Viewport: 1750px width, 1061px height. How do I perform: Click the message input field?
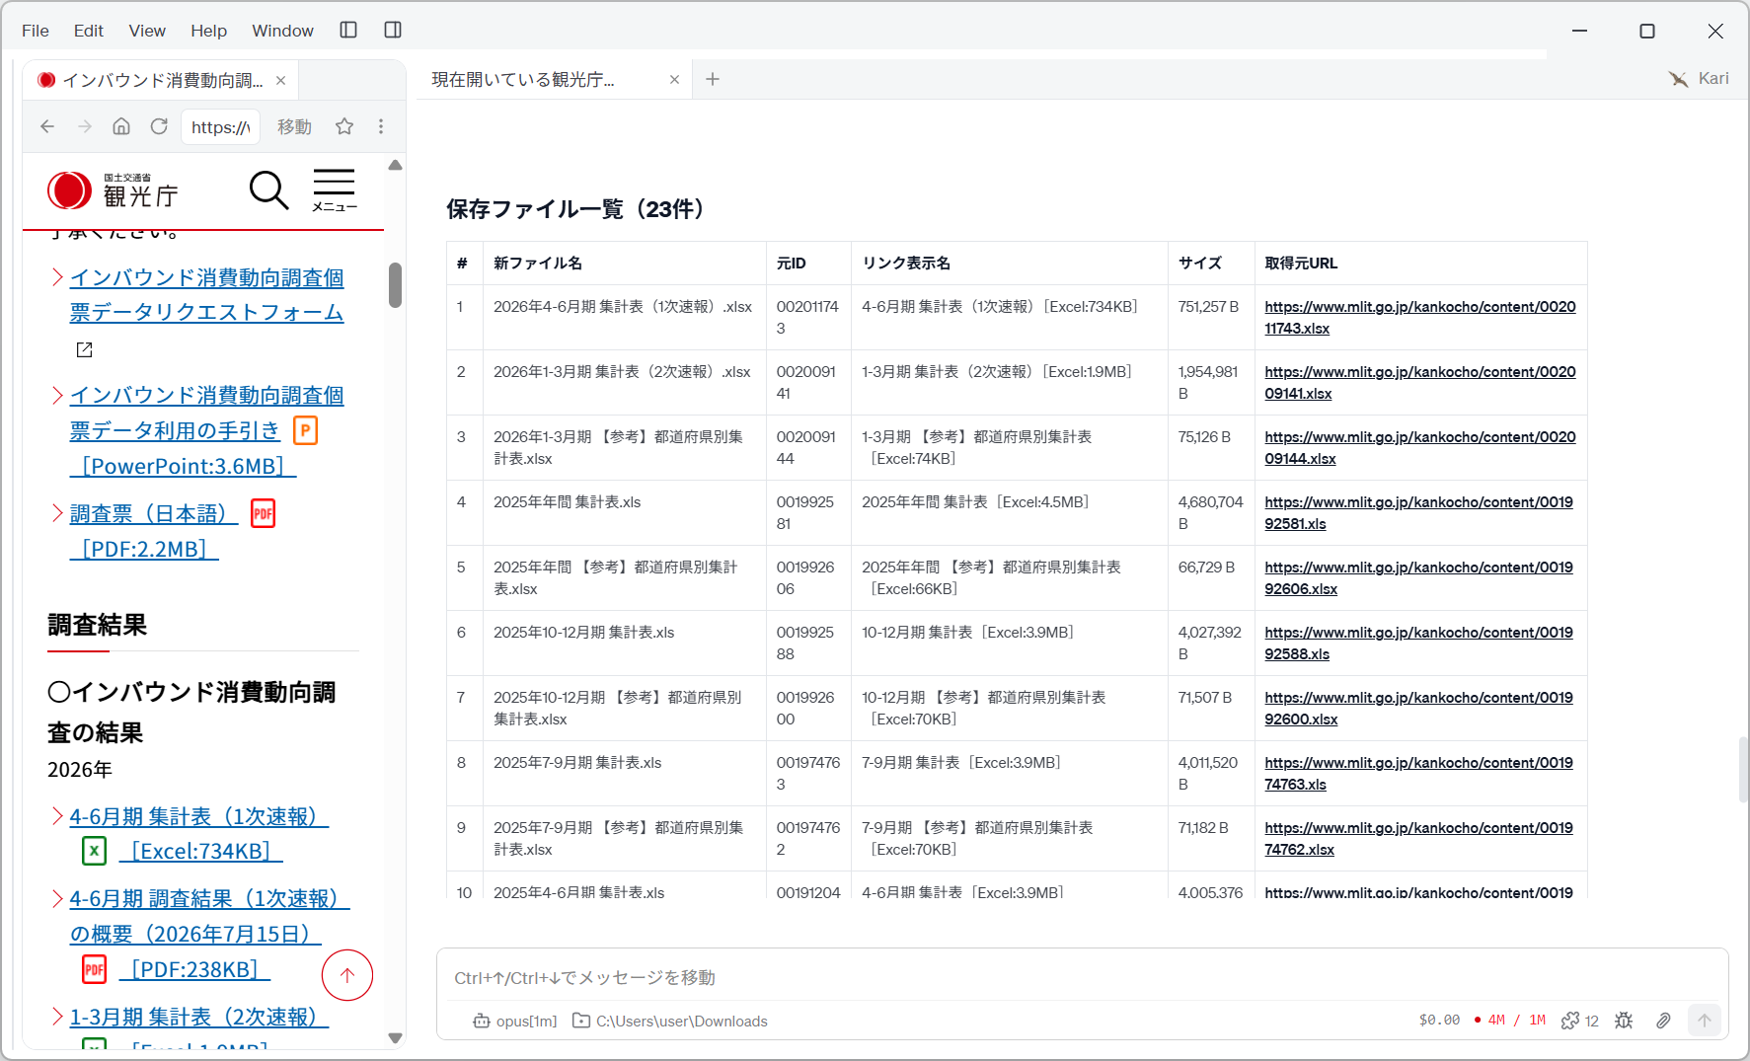(1082, 977)
